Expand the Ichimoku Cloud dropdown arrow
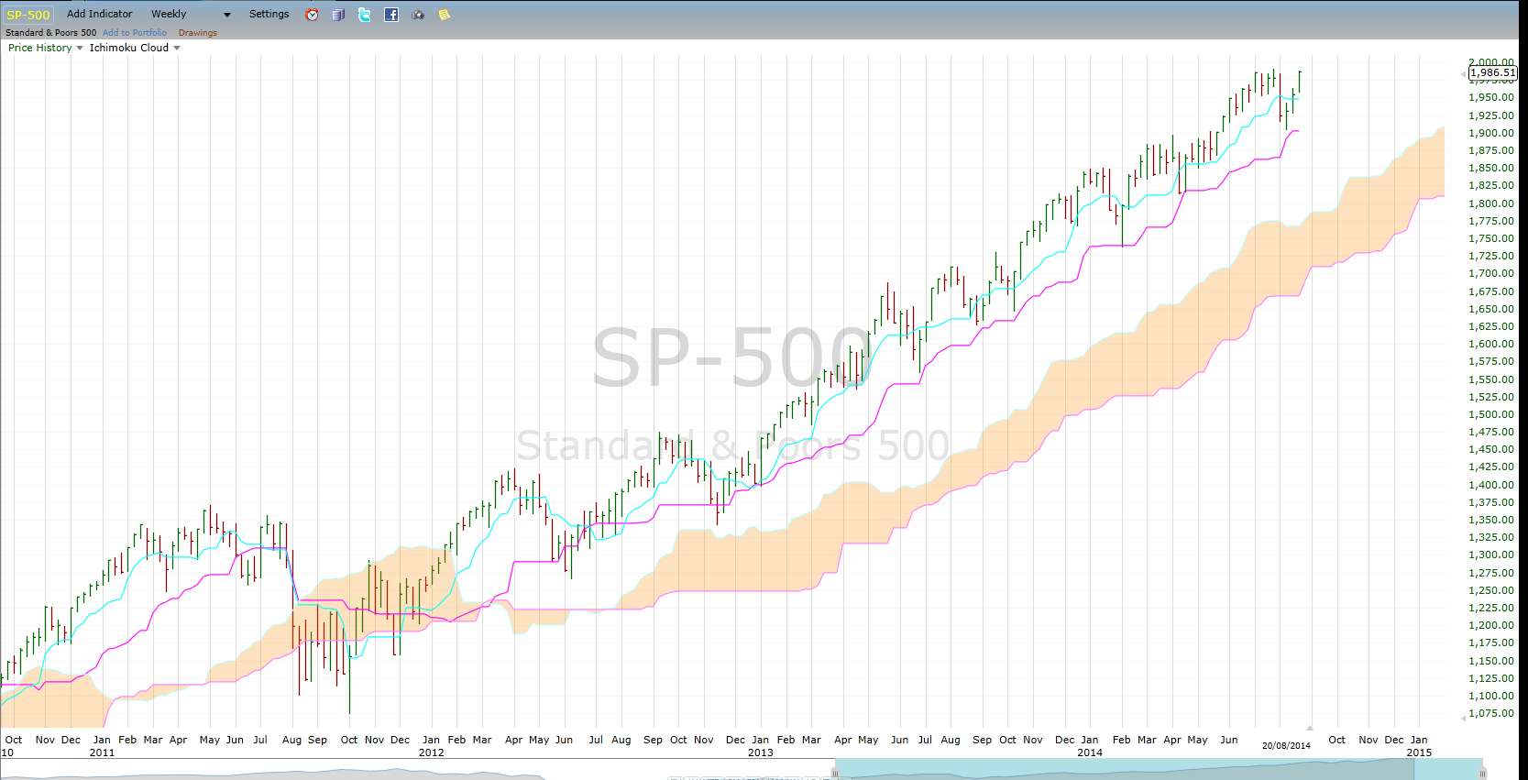 [x=177, y=49]
